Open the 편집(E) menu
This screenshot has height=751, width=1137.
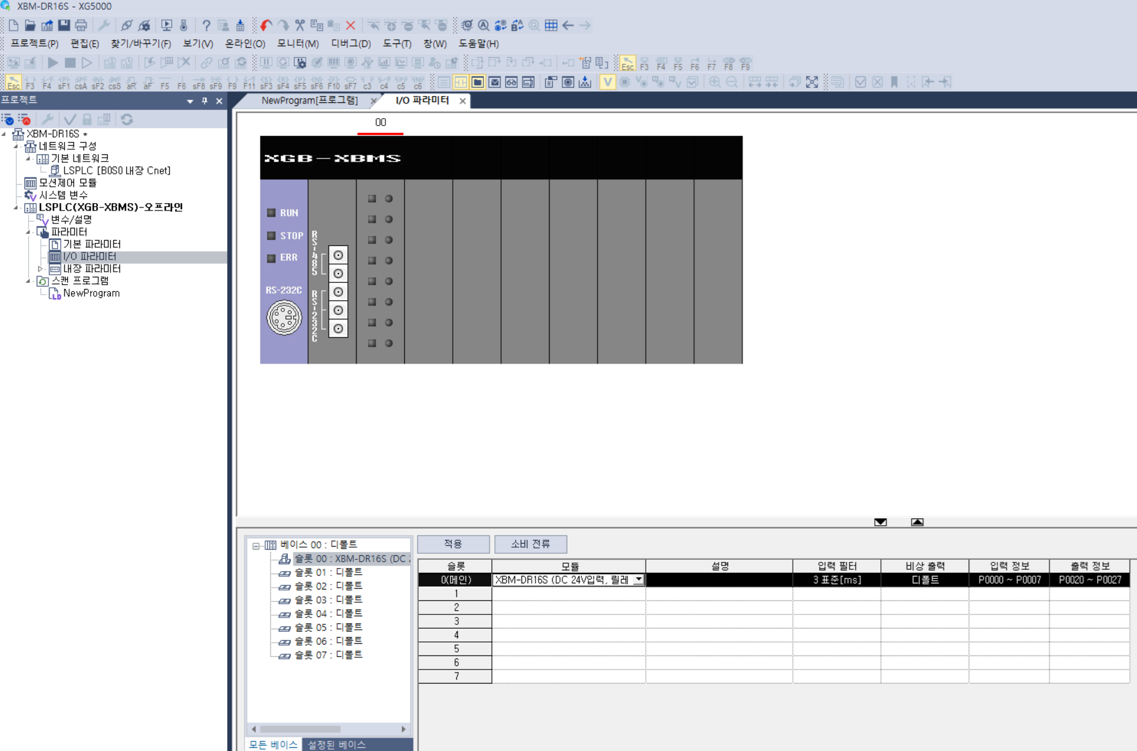pos(85,43)
